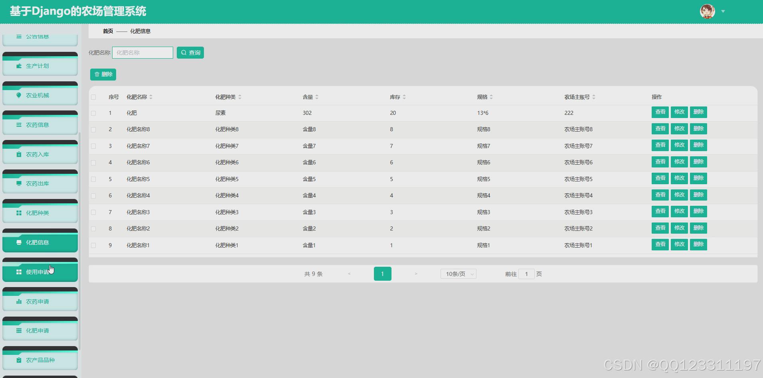Click the 化肥名称 search input field
The width and height of the screenshot is (763, 378).
(142, 52)
